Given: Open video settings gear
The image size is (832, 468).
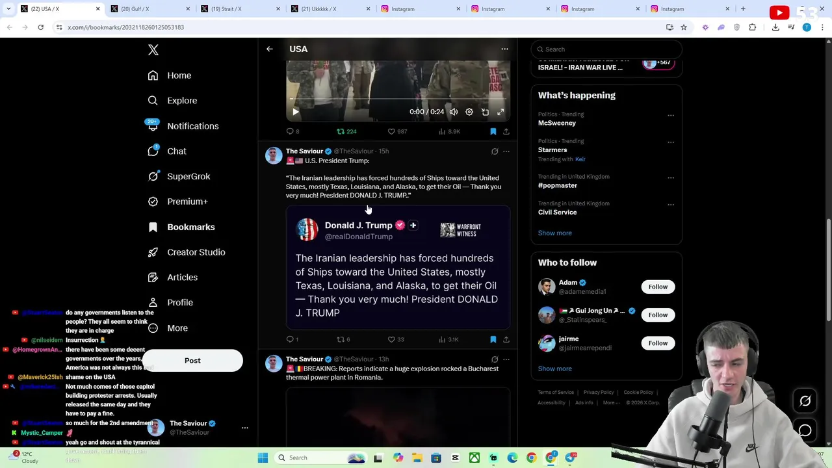Looking at the screenshot, I should [x=469, y=112].
